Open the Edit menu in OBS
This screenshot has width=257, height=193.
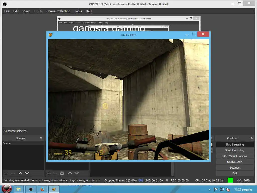[x=16, y=11]
